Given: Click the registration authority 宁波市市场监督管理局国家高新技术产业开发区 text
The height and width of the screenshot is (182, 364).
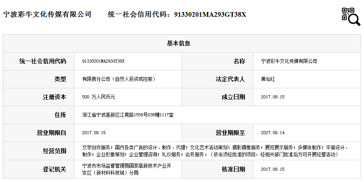Looking at the screenshot, I should point(127,169).
